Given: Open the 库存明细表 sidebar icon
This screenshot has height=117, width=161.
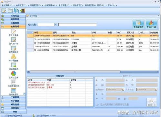Looking at the screenshot, I should coord(14,48).
